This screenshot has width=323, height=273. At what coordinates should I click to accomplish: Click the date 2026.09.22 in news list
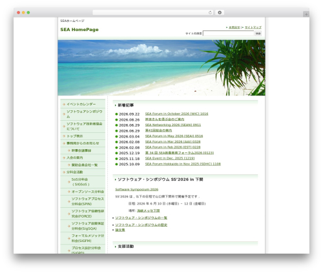coord(129,114)
